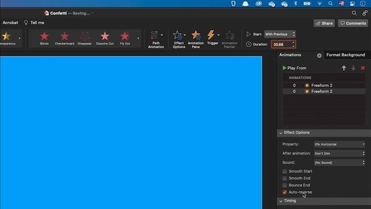Uncheck the Auto-reverse checkbox
This screenshot has height=209, width=371.
285,192
